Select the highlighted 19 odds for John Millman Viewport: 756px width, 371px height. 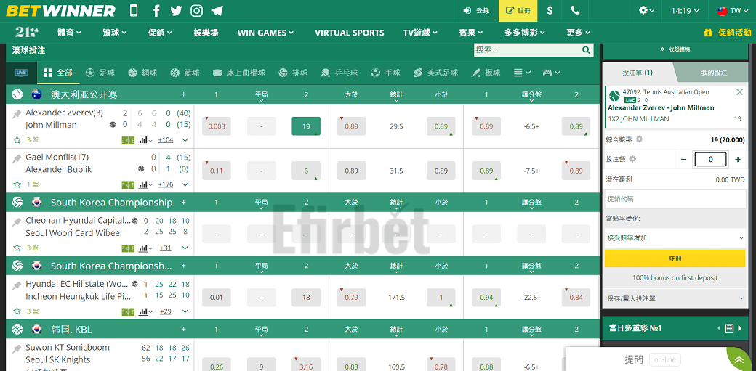(306, 126)
